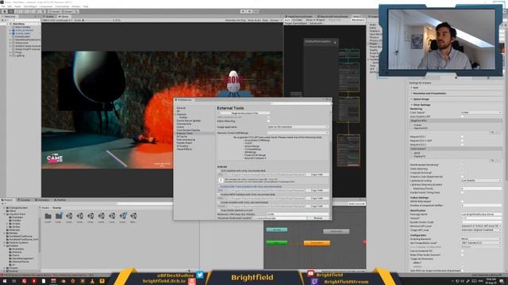Select Shader Graph in the Preferences list
508x285 pixels.
[x=184, y=142]
